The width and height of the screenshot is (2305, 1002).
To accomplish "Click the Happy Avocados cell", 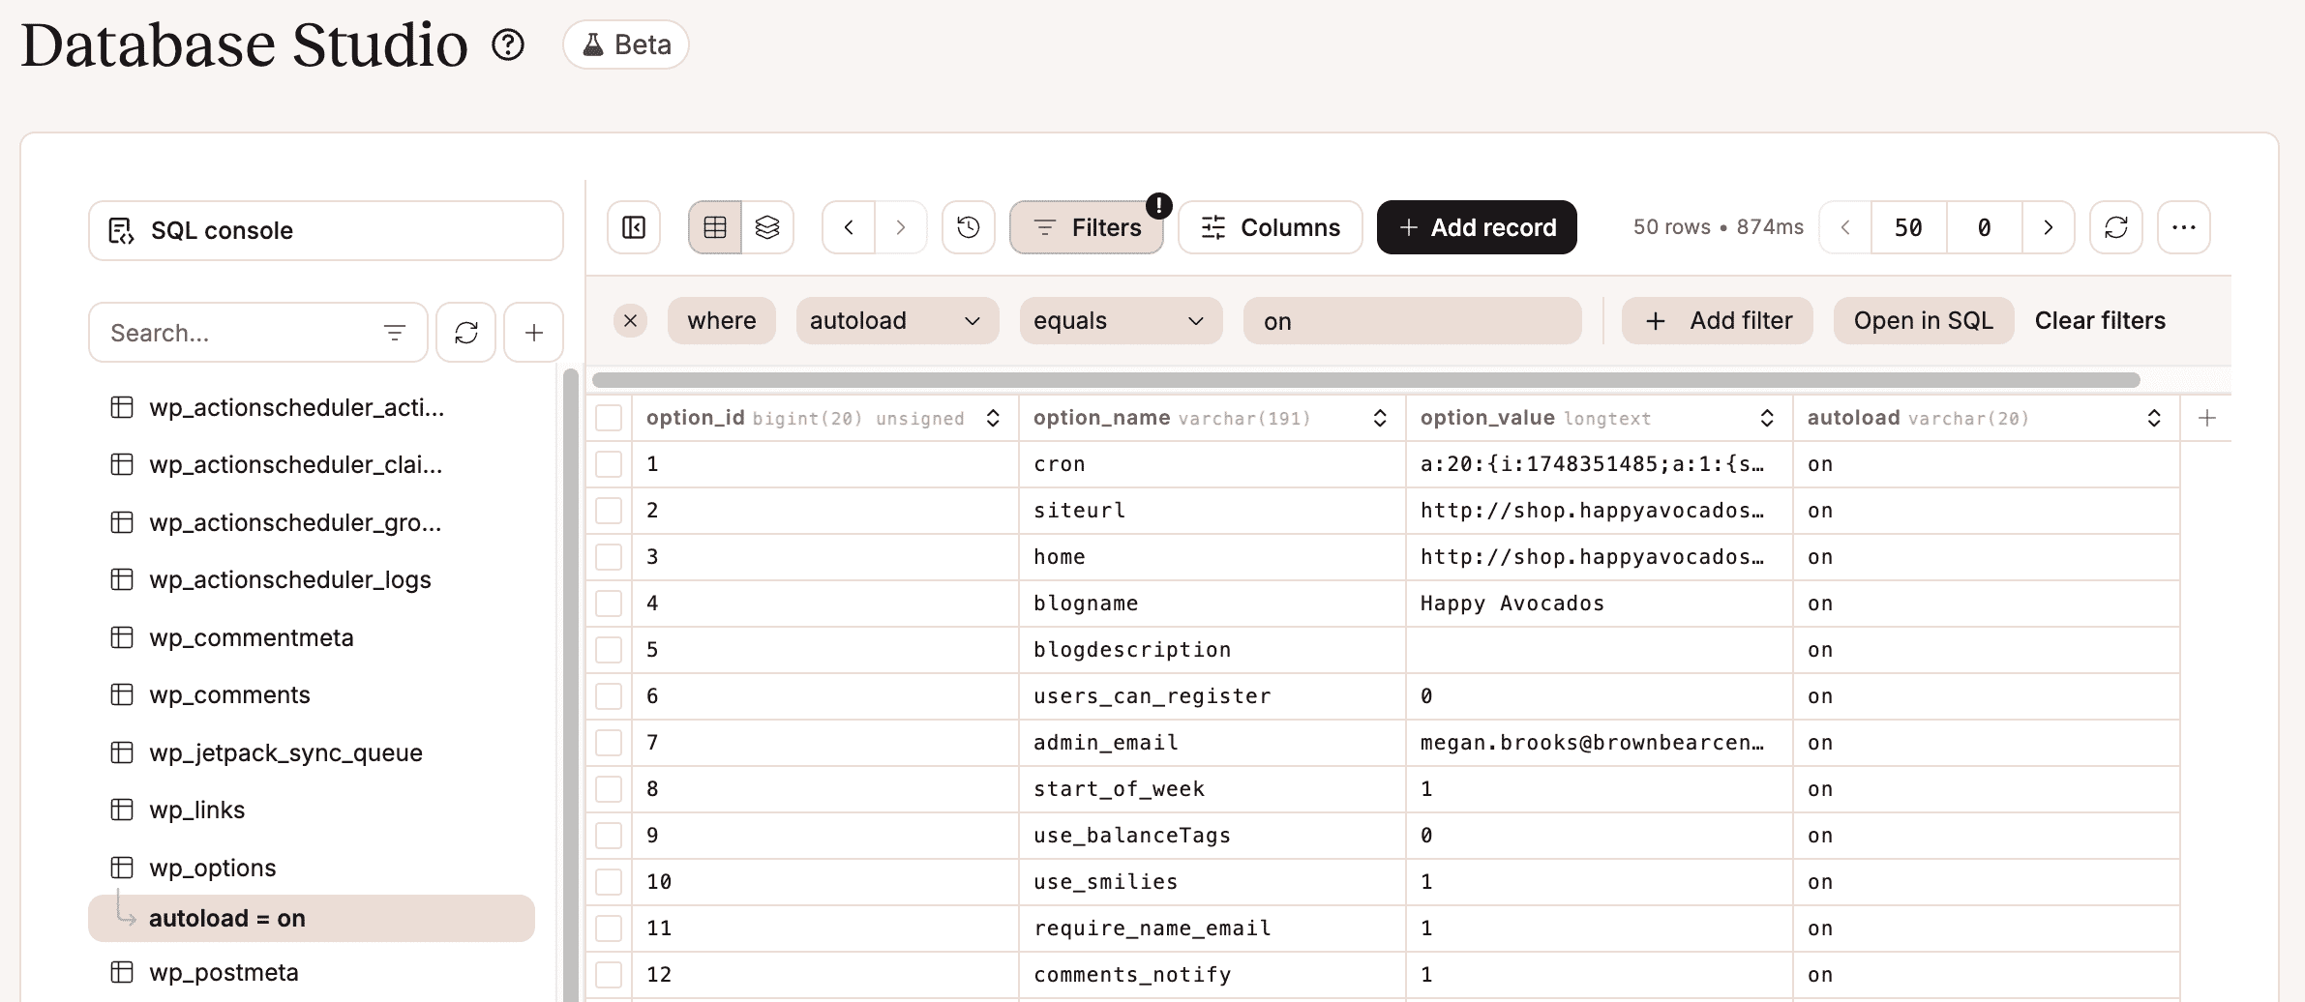I will (1600, 604).
